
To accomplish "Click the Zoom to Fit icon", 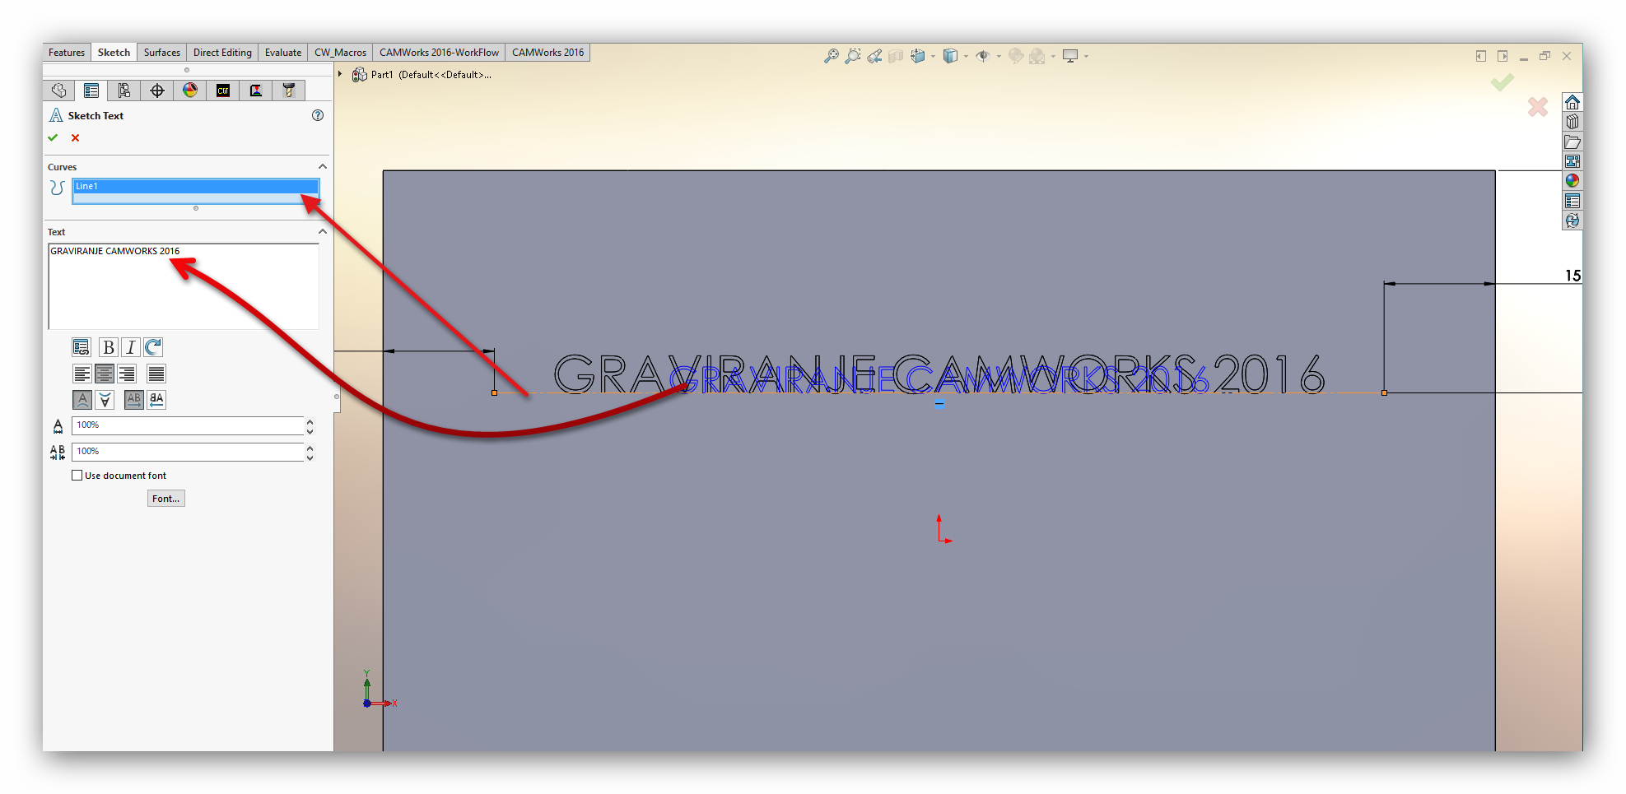I will pyautogui.click(x=832, y=56).
